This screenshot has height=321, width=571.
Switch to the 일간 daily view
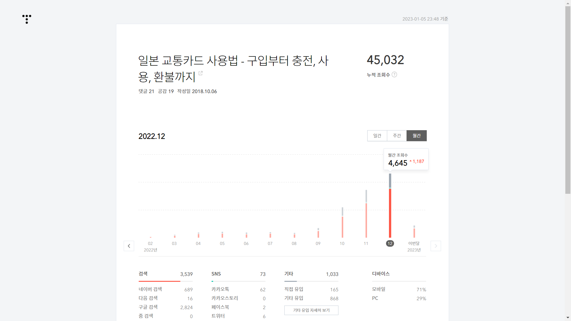[x=377, y=136]
